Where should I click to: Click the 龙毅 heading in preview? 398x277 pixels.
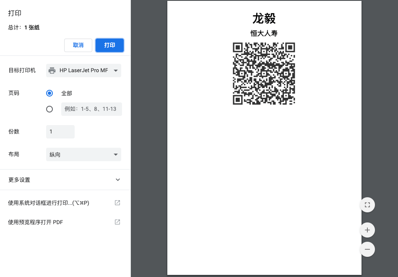pyautogui.click(x=264, y=18)
